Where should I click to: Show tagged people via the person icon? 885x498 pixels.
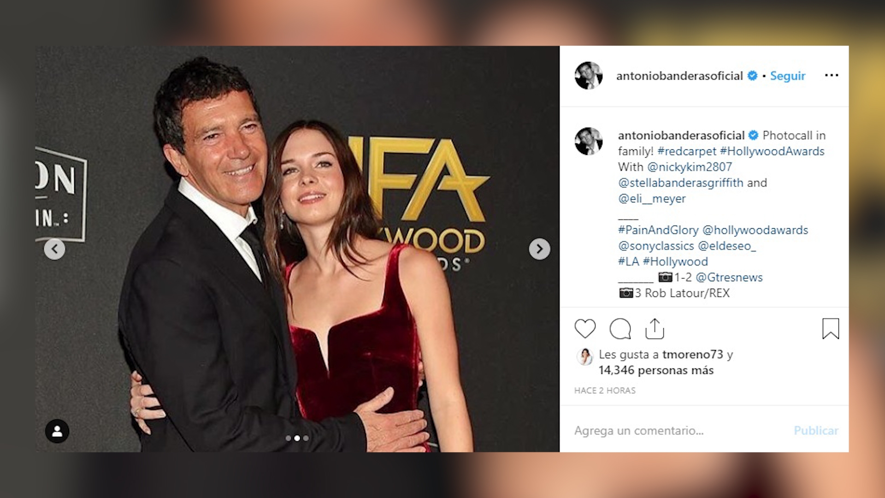point(57,431)
